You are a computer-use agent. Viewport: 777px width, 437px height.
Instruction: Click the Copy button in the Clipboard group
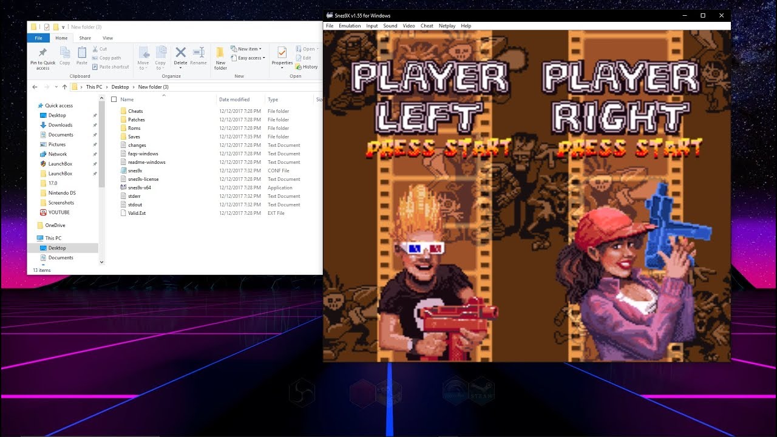[x=65, y=56]
